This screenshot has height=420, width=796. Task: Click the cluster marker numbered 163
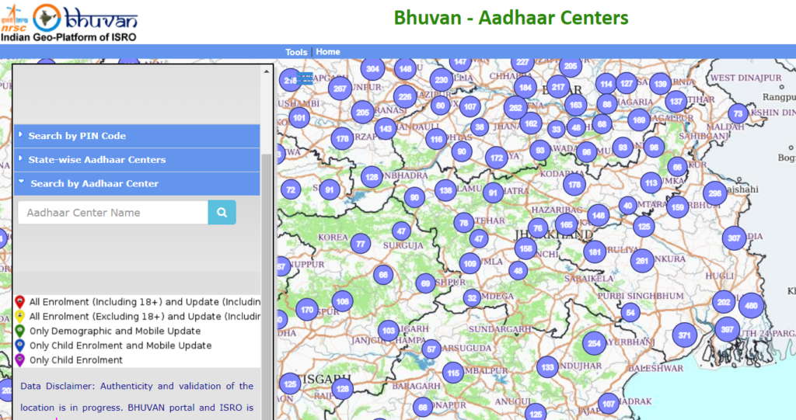pos(576,106)
